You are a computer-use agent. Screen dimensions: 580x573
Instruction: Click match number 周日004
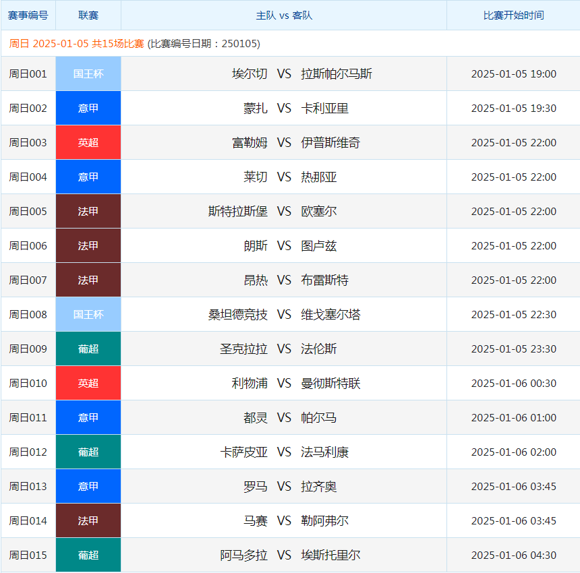28,177
